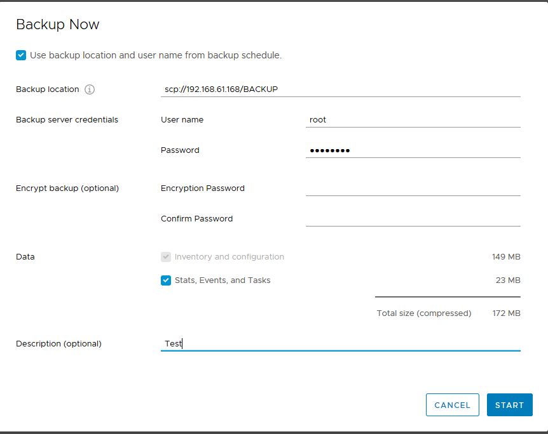The image size is (548, 434).
Task: Click the Stats, Events, and Tasks label
Action: coord(223,280)
